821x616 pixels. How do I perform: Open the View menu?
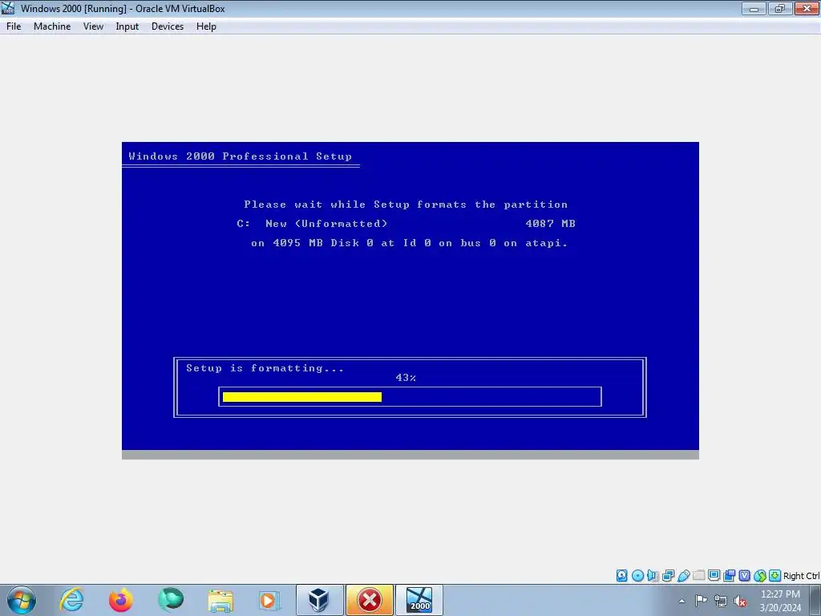click(x=93, y=26)
